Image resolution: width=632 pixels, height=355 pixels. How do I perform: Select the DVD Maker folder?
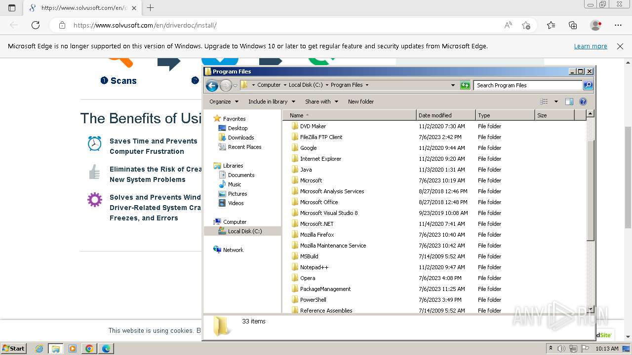pyautogui.click(x=313, y=126)
